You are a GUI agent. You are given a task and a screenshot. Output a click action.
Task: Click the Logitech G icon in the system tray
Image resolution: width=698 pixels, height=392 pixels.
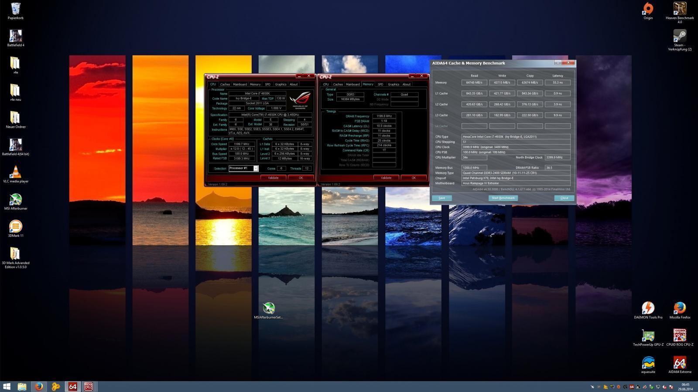point(625,387)
